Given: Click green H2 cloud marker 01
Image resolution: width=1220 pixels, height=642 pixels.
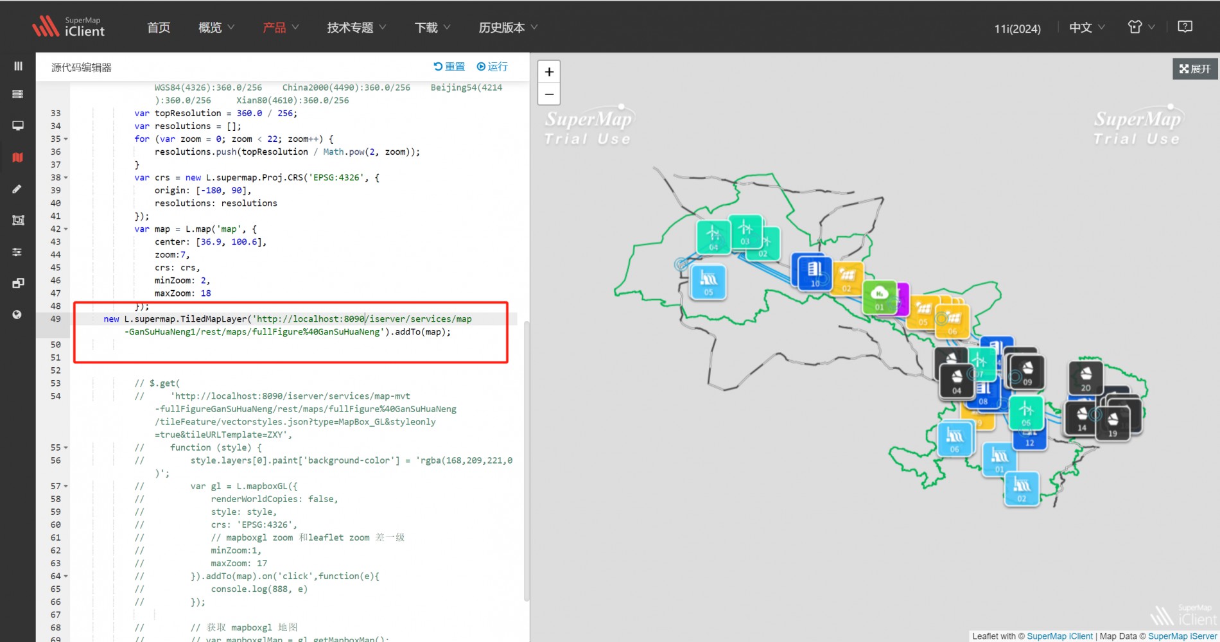Looking at the screenshot, I should click(879, 297).
